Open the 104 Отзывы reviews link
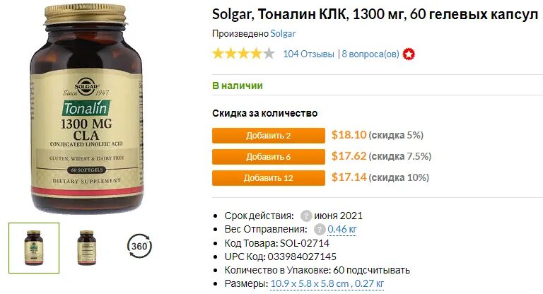 point(308,54)
